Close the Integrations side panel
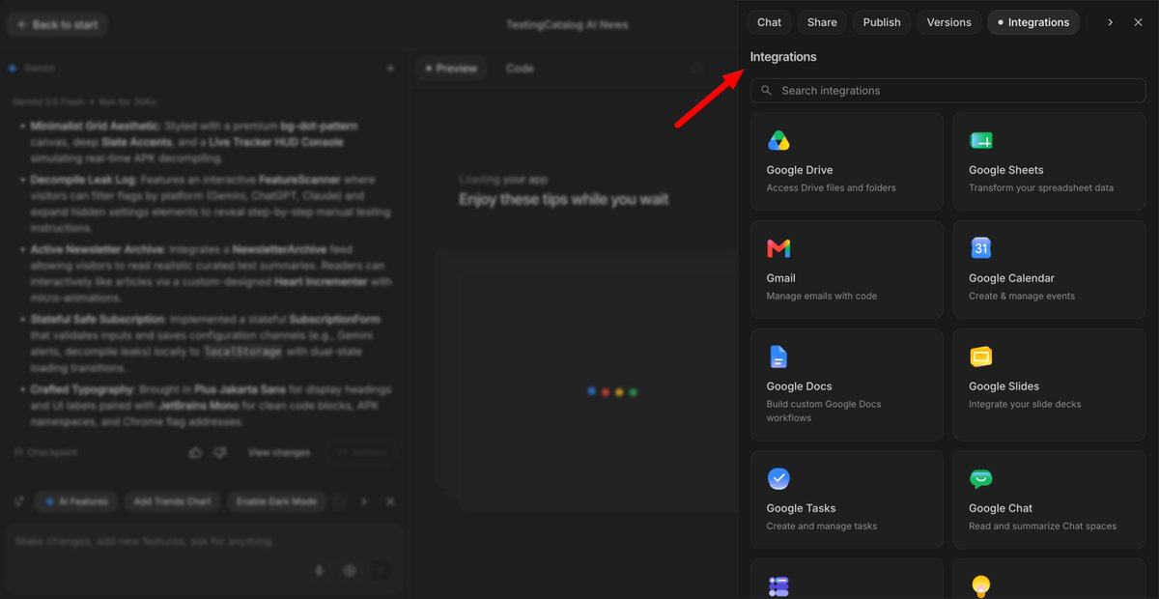The width and height of the screenshot is (1159, 599). click(x=1138, y=22)
